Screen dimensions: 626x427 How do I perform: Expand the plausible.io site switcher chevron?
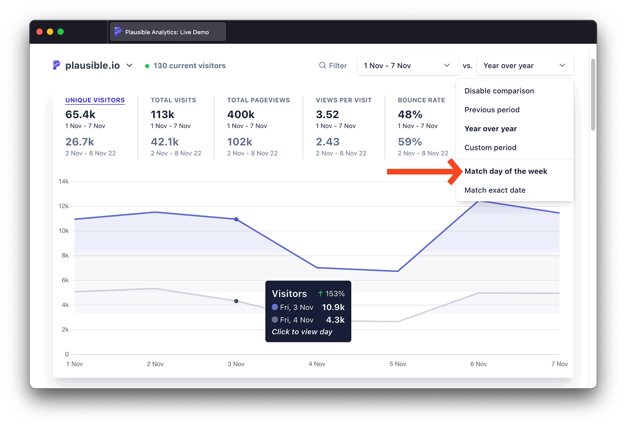[130, 65]
